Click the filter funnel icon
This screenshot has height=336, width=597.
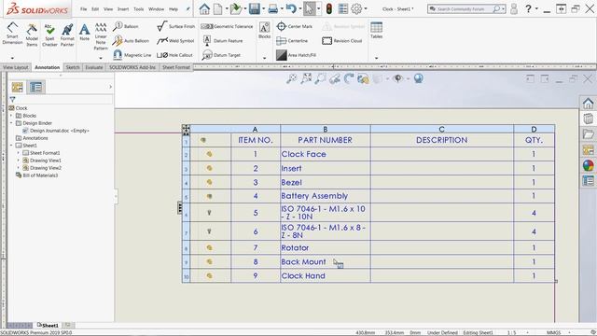pyautogui.click(x=12, y=100)
